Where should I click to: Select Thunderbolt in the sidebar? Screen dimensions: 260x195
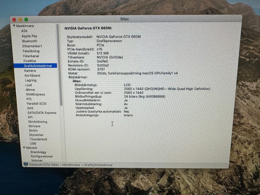point(38,139)
